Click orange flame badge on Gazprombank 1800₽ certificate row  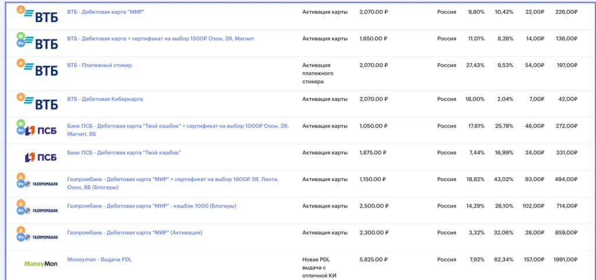pos(20,176)
